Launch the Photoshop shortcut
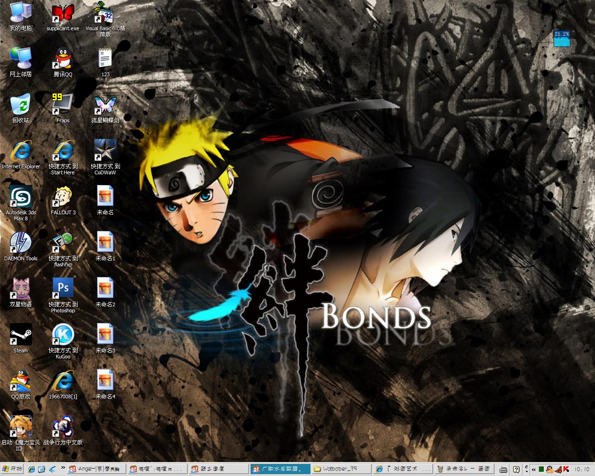 63,295
